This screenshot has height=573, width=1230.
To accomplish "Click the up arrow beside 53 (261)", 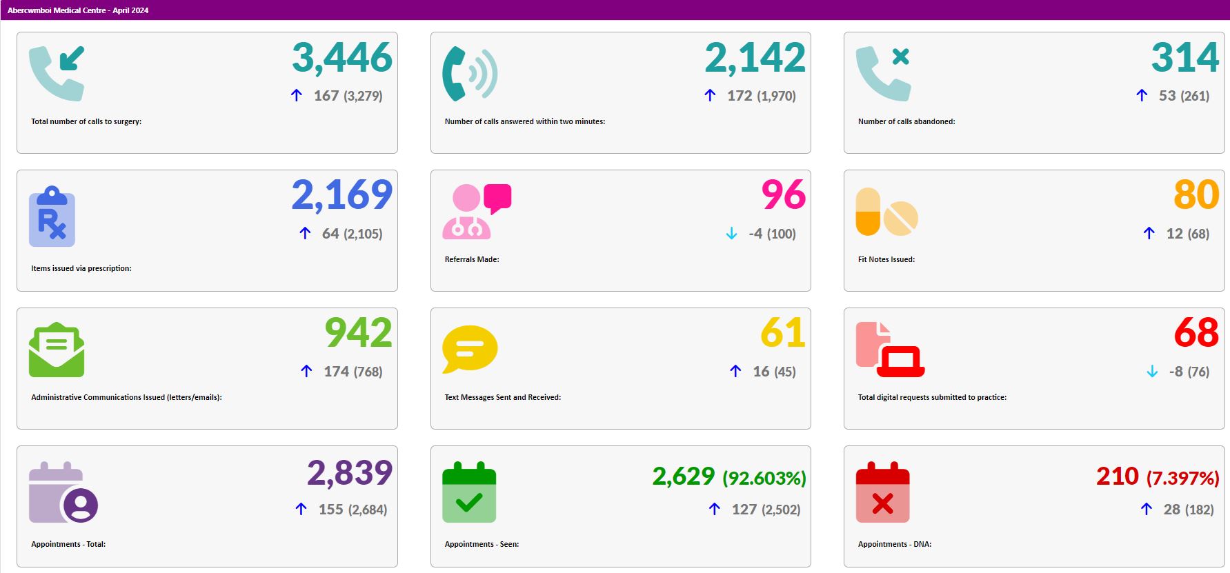I will click(1142, 95).
